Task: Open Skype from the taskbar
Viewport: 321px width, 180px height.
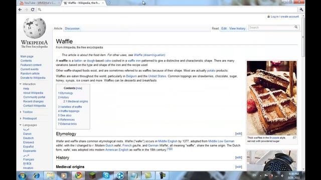Action: pyautogui.click(x=106, y=175)
